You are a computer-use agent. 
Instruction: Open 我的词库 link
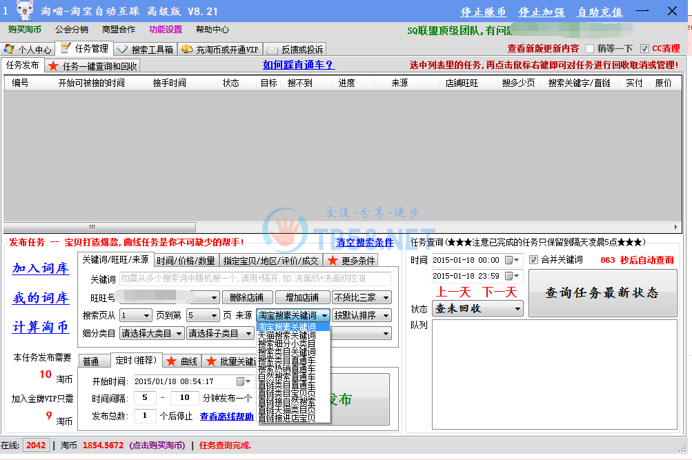click(41, 298)
